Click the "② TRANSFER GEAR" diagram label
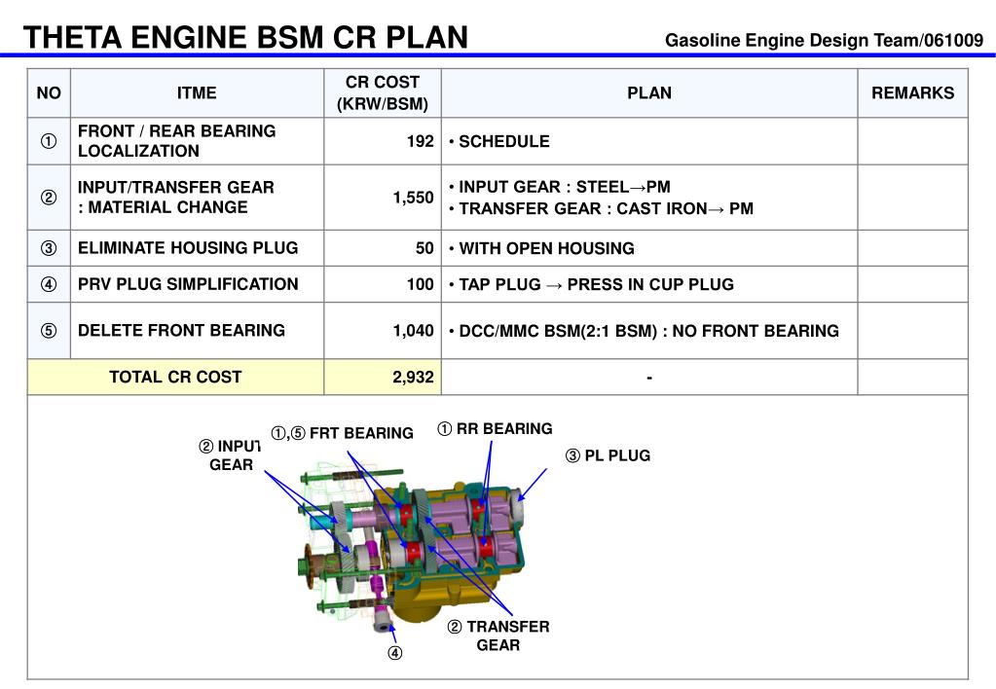The width and height of the screenshot is (996, 689). pos(498,635)
